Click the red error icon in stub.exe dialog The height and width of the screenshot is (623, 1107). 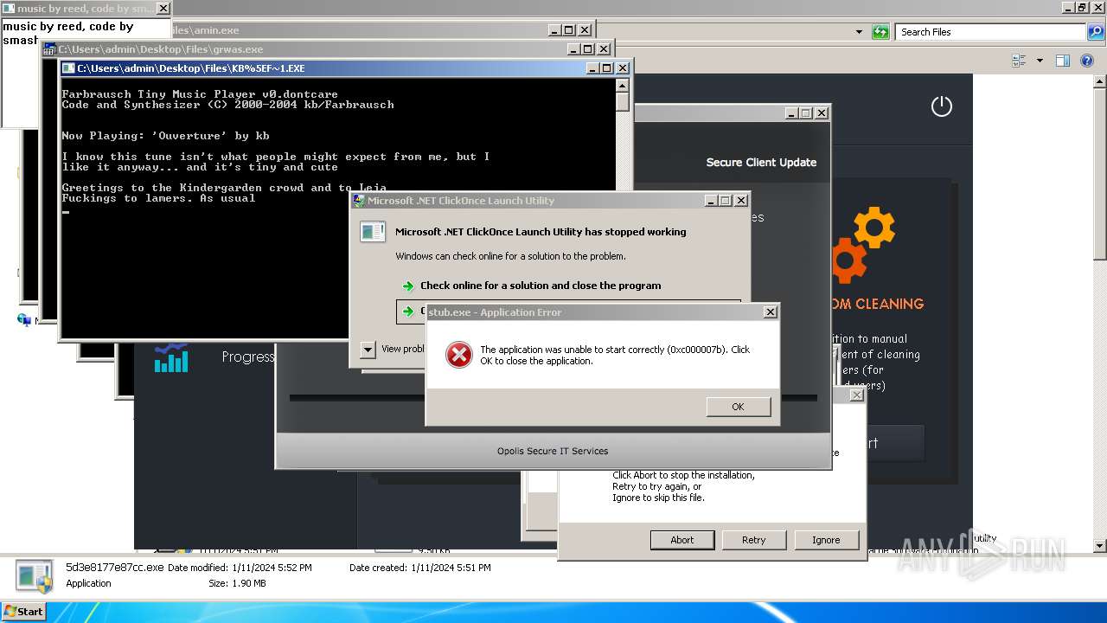458,354
